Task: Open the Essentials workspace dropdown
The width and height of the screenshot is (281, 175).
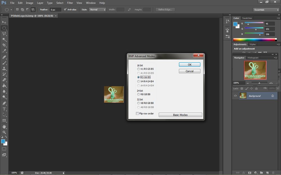Action: point(266,10)
